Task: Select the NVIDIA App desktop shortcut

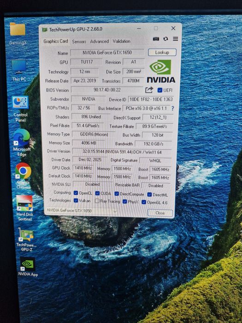Action: click(x=28, y=267)
